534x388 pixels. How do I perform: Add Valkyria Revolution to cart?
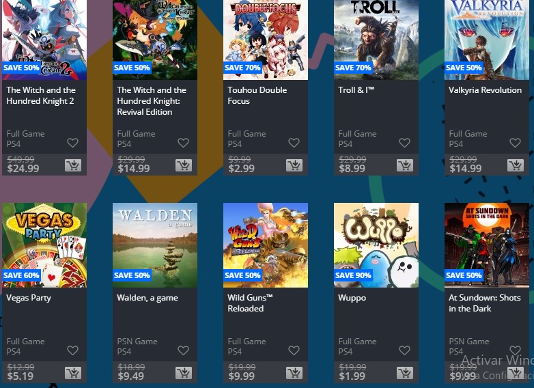pyautogui.click(x=516, y=165)
